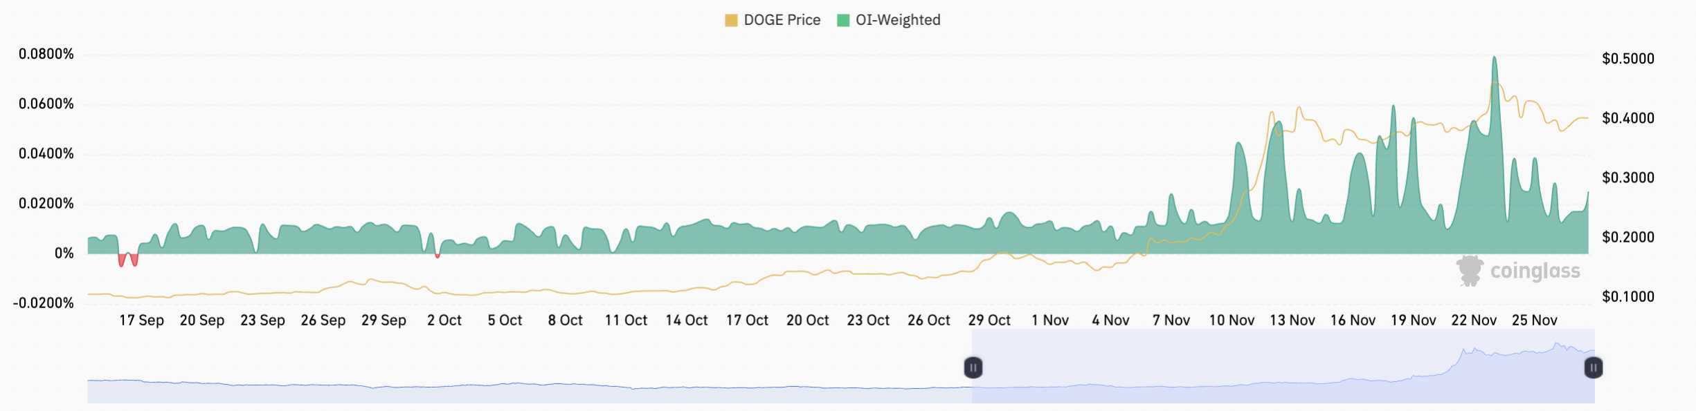Toggle the OI-Weighted legend series
1696x411 pixels.
pyautogui.click(x=888, y=20)
